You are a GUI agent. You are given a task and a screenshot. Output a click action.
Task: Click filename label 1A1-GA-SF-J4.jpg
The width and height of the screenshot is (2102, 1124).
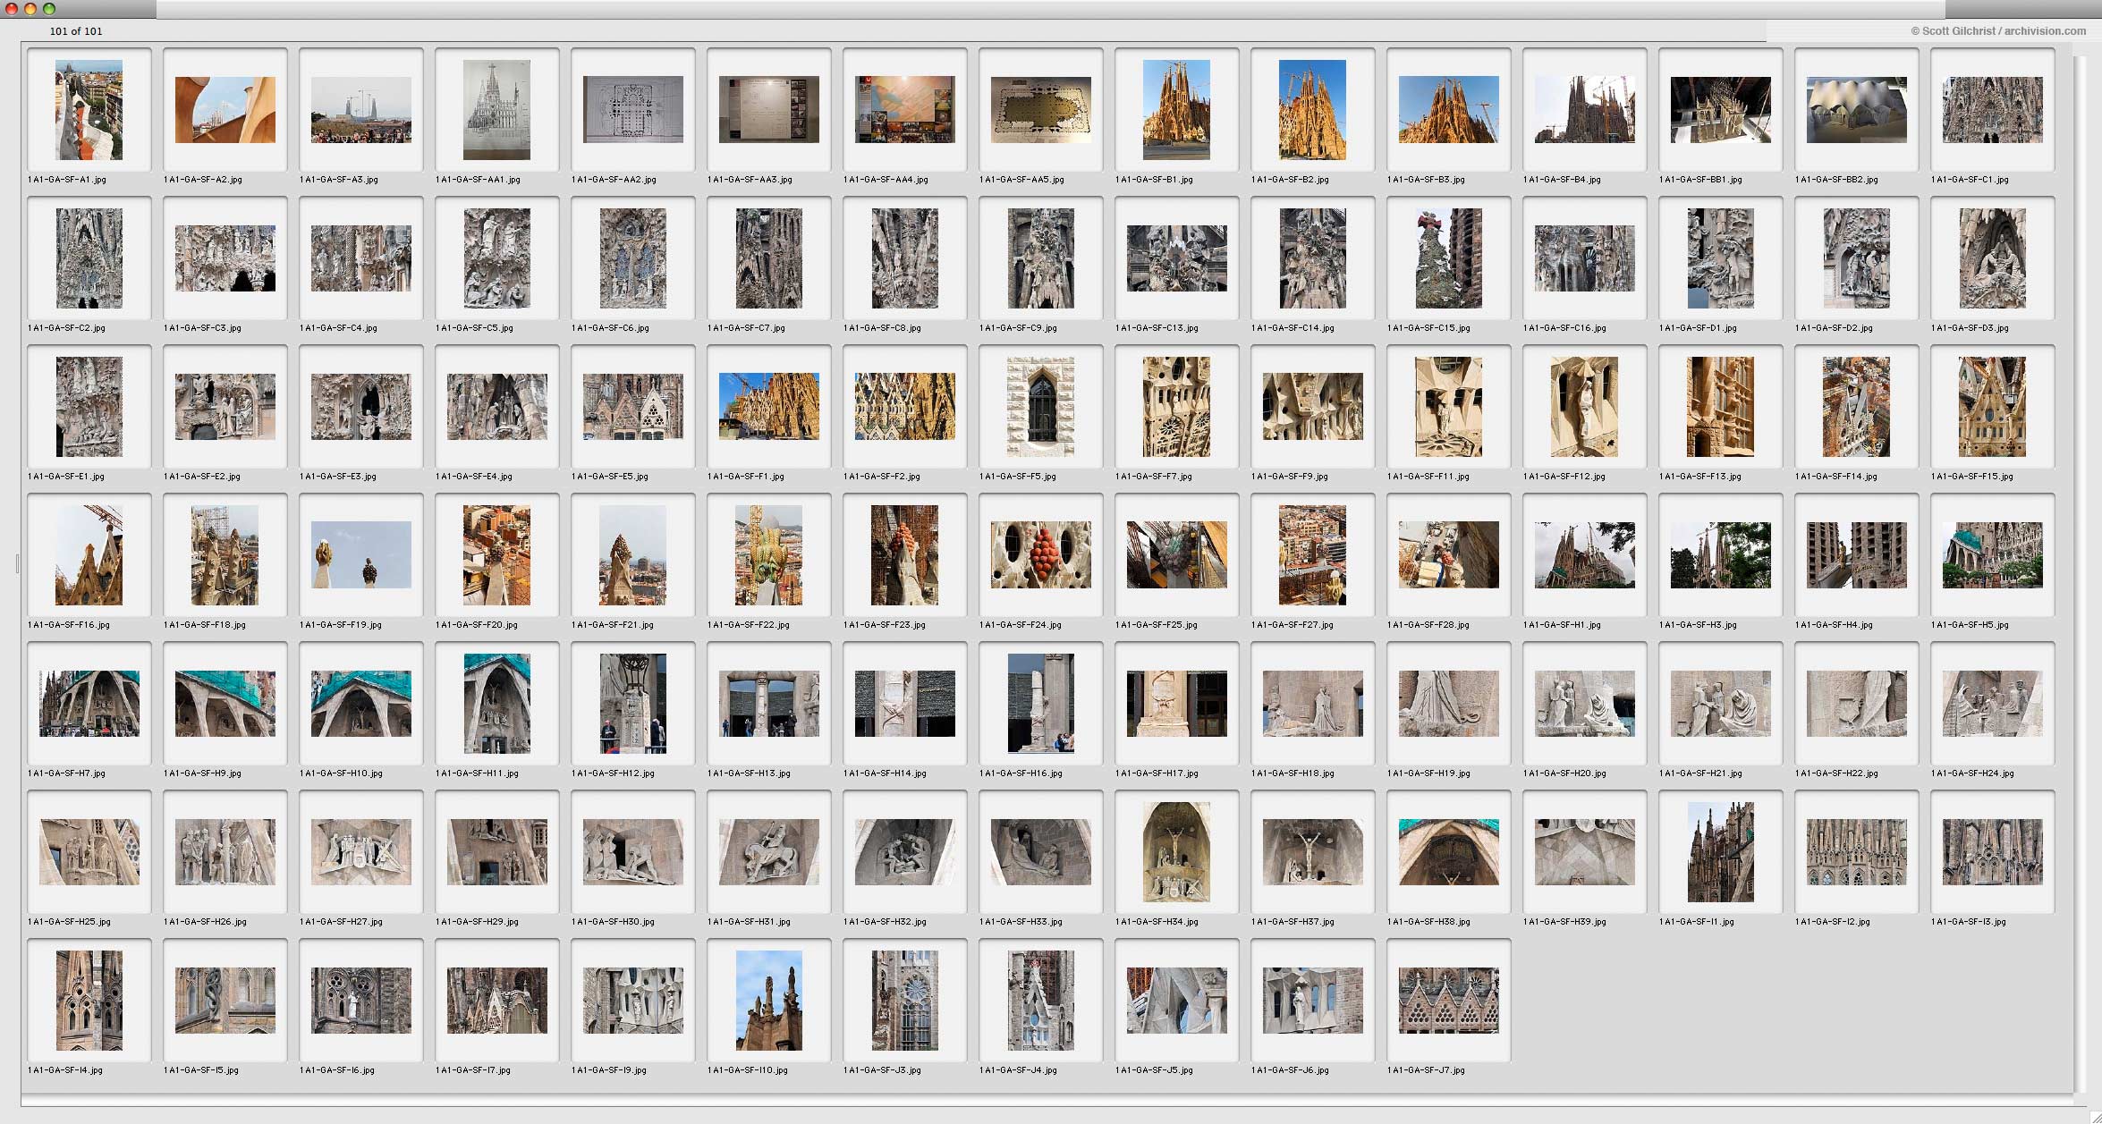(1018, 1070)
